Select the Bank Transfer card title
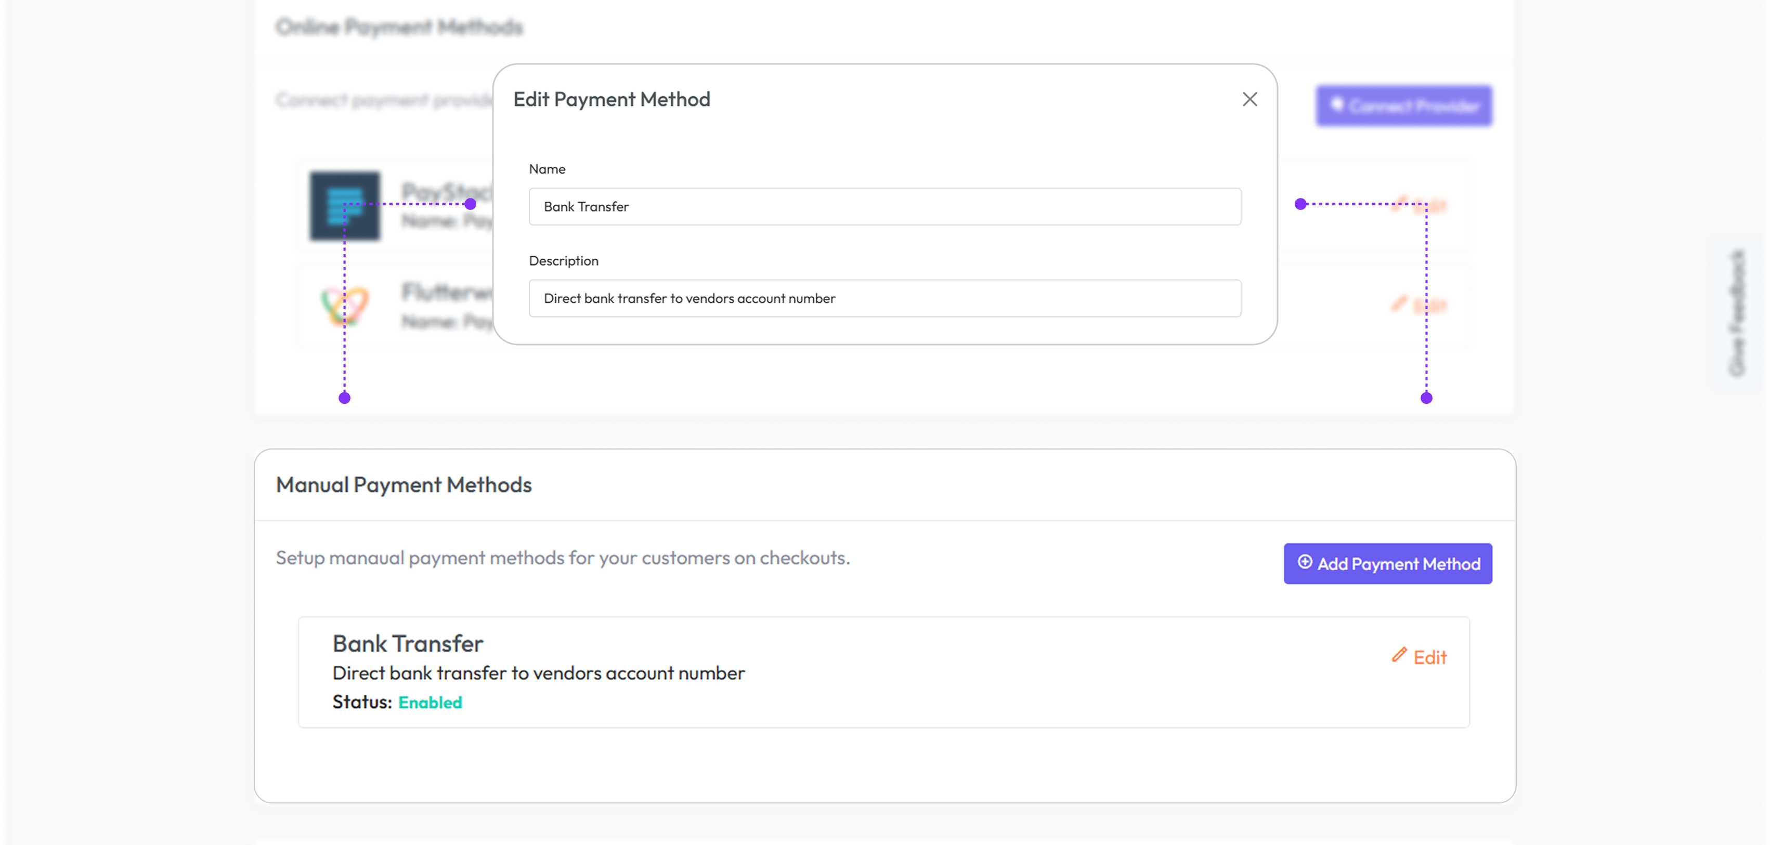Viewport: 1770px width, 845px height. [x=408, y=644]
